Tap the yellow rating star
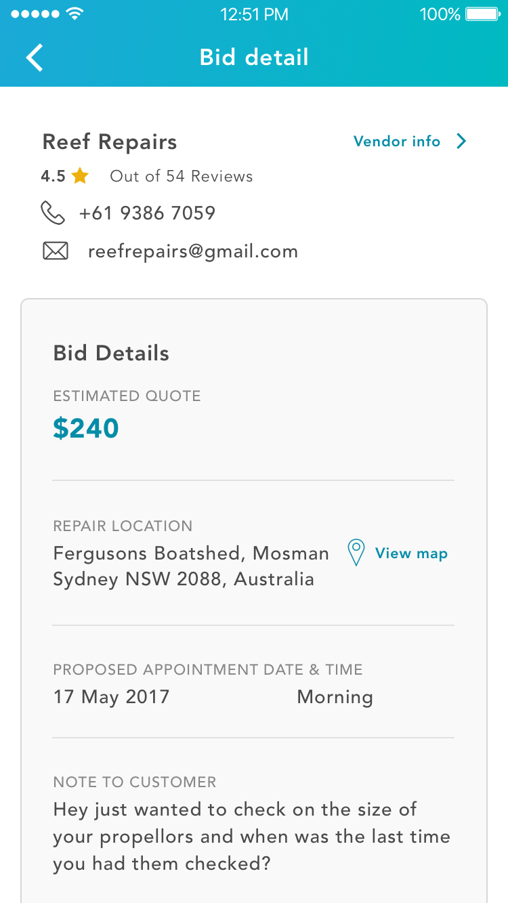This screenshot has width=508, height=903. [80, 176]
